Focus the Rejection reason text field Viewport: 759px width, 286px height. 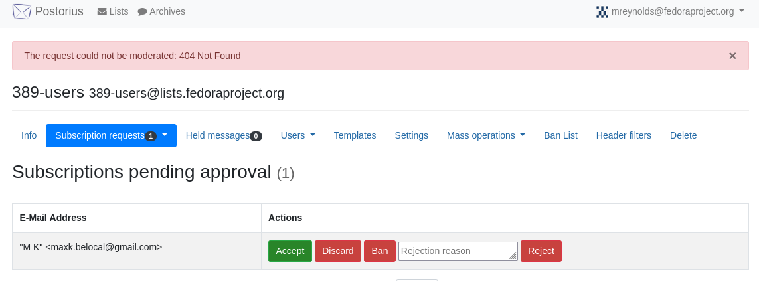[x=458, y=251]
